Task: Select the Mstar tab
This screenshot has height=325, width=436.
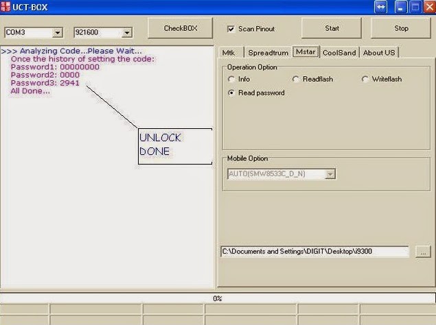Action: [x=306, y=52]
